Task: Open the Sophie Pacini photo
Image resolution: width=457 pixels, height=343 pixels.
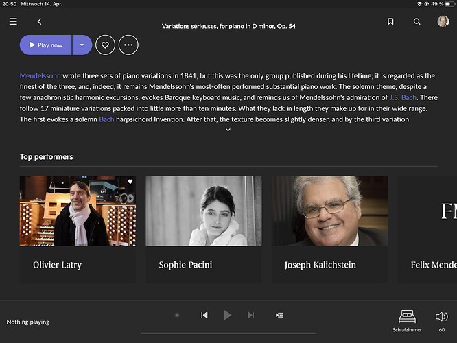Action: (204, 211)
